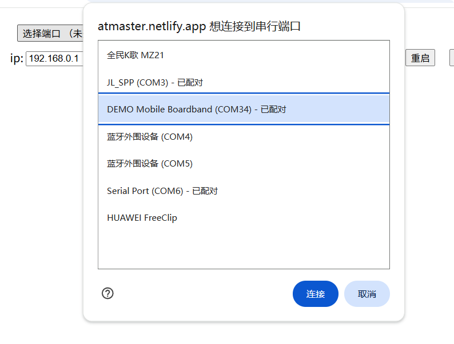Viewport: 454px width, 344px height.
Task: Click the 重启 restart button
Action: (420, 58)
